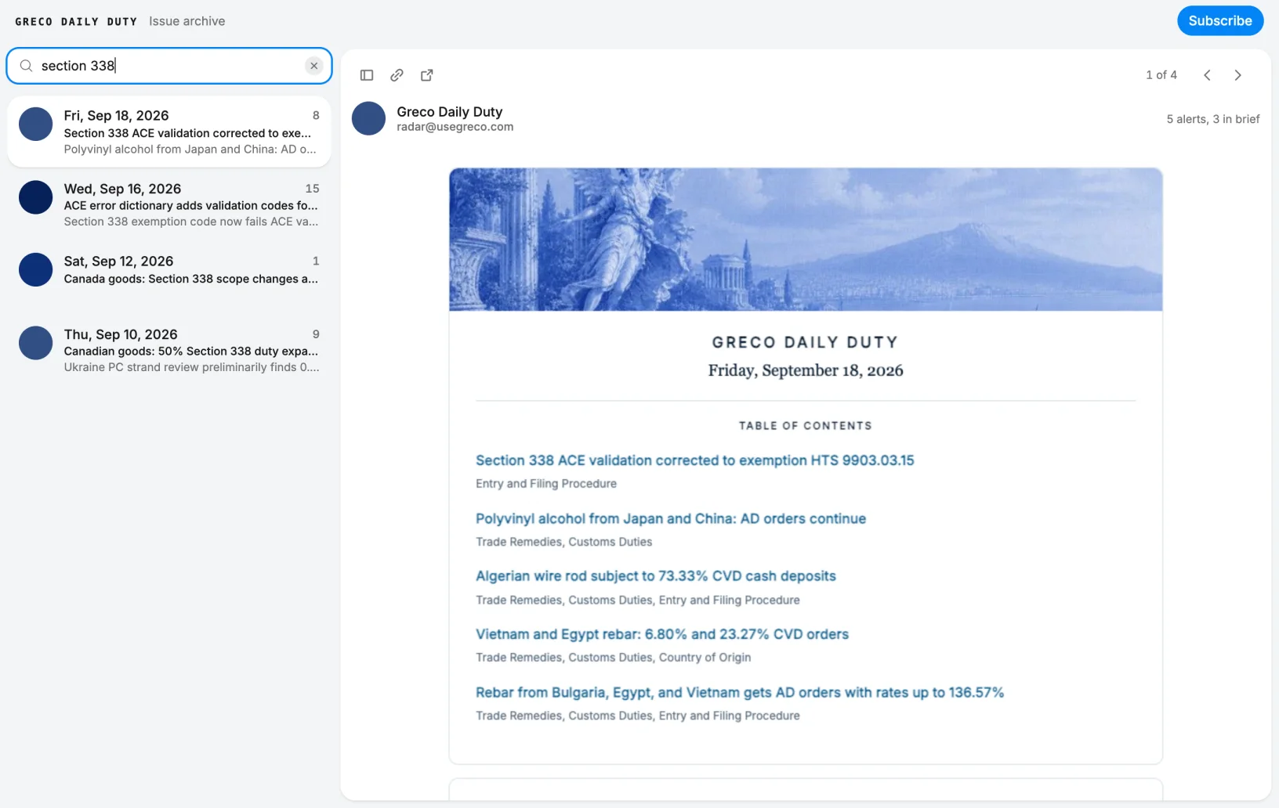Open Polyvinyl alcohol from Japan and China link
This screenshot has height=808, width=1279.
coord(671,518)
